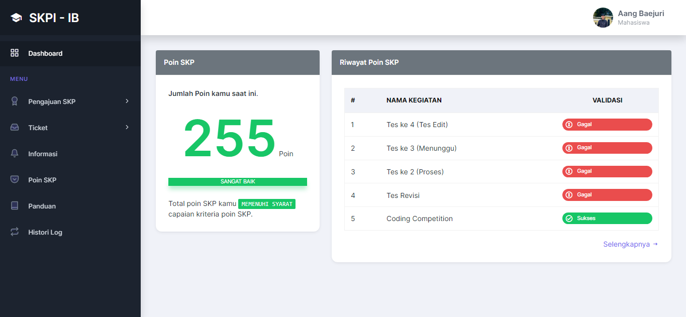The width and height of the screenshot is (686, 317).
Task: Expand the Ticket submenu chevron
Action: pyautogui.click(x=127, y=128)
